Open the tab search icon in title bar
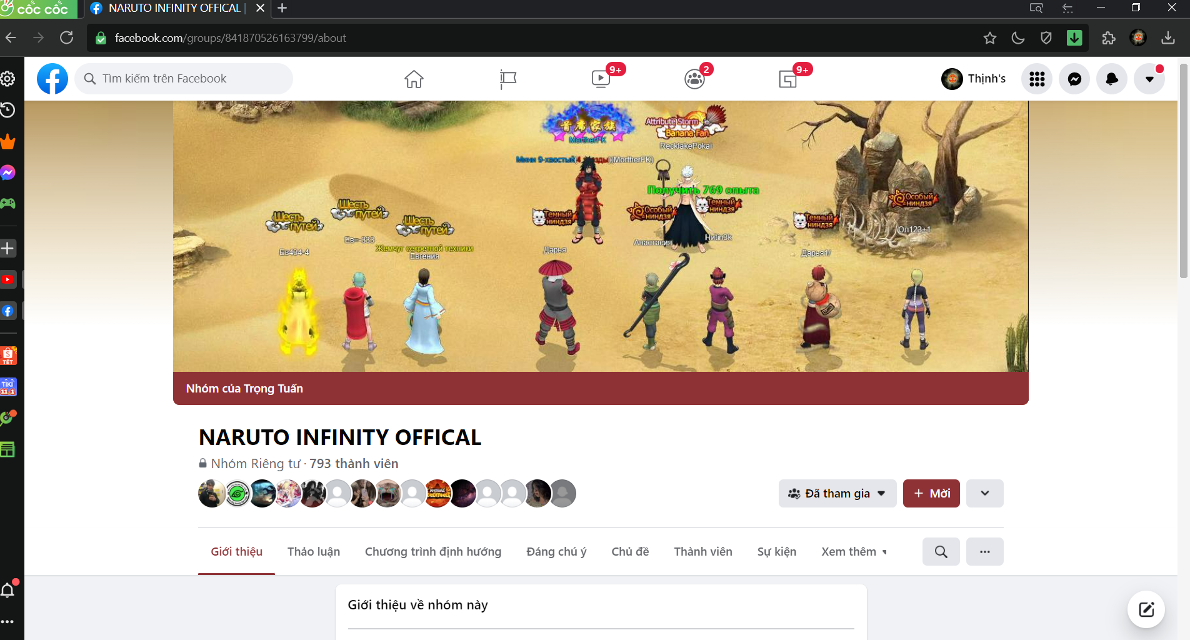 click(x=1036, y=8)
